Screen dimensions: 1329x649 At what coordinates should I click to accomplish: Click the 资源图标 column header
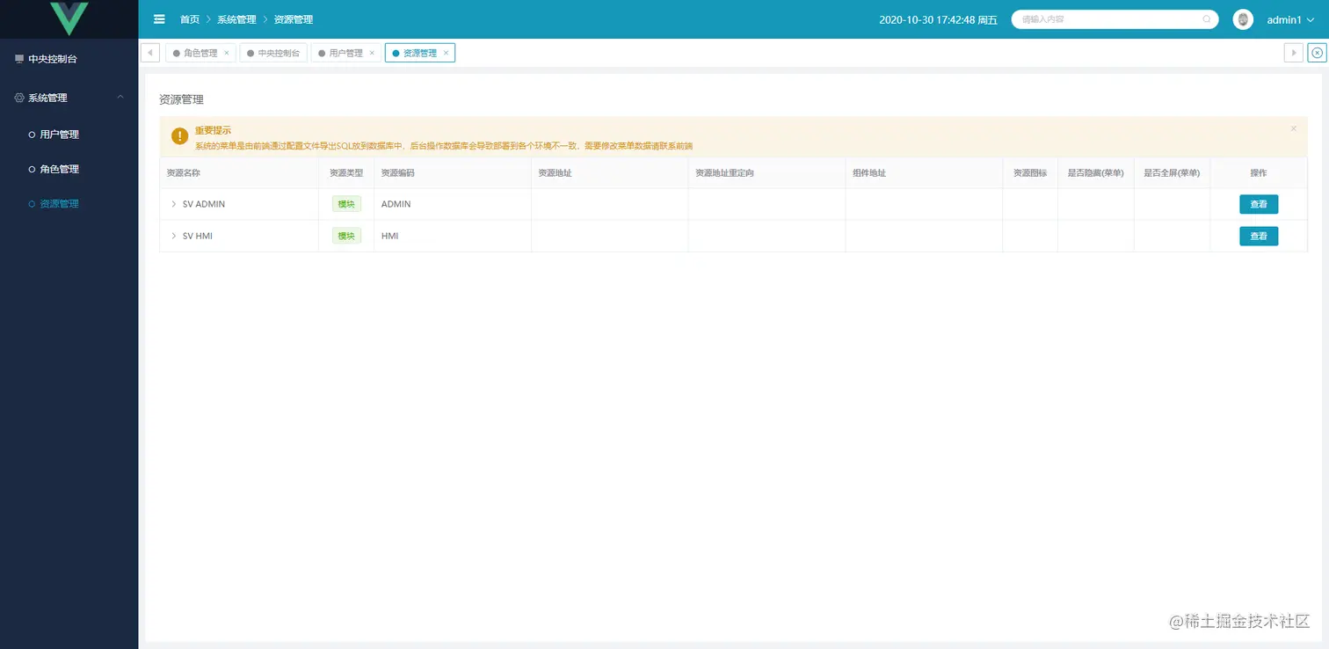[x=1030, y=173]
